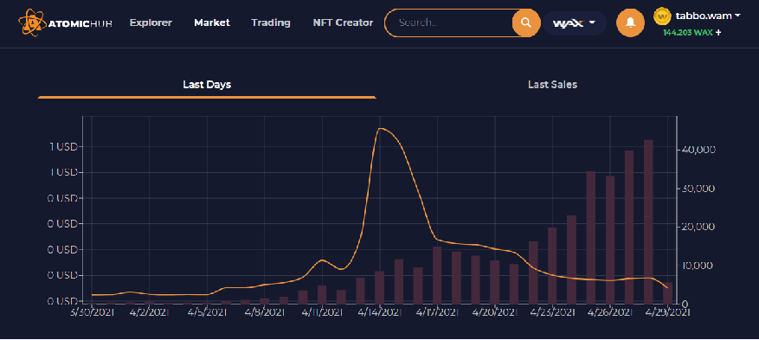Switch to the Last Sales tab
This screenshot has height=340, width=759.
(x=552, y=85)
